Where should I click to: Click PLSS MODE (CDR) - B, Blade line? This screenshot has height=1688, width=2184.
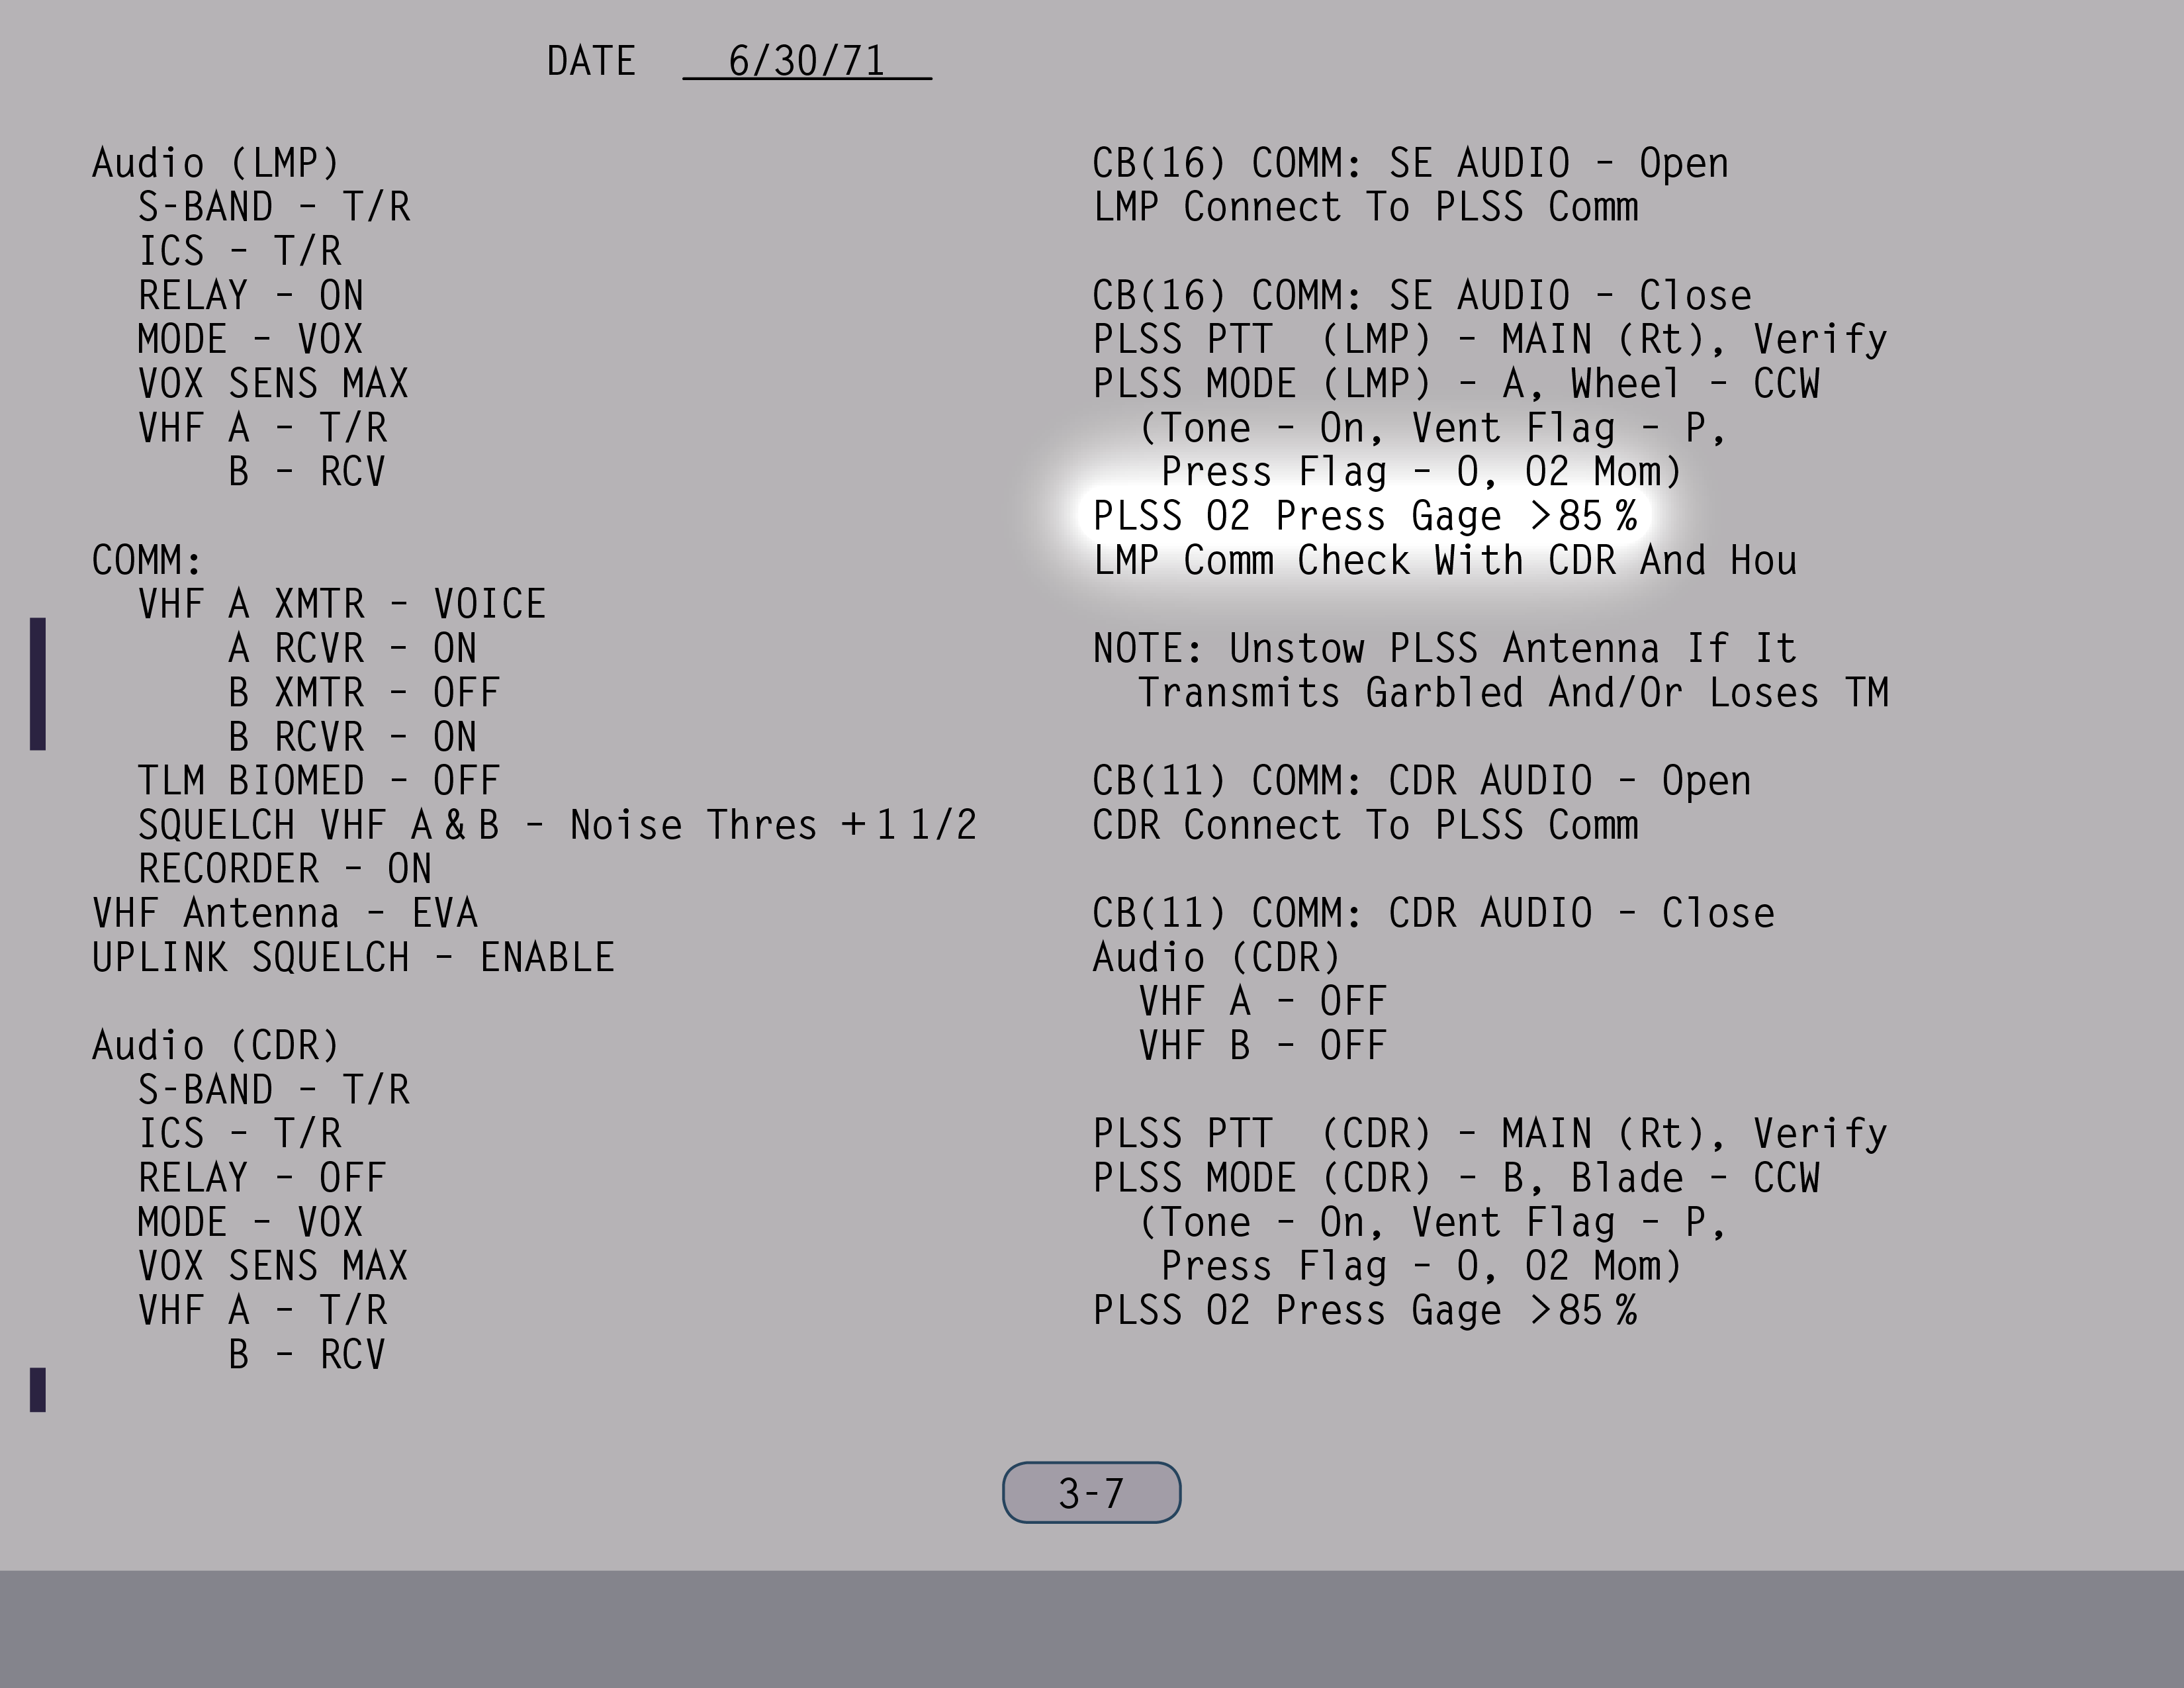[1455, 1177]
